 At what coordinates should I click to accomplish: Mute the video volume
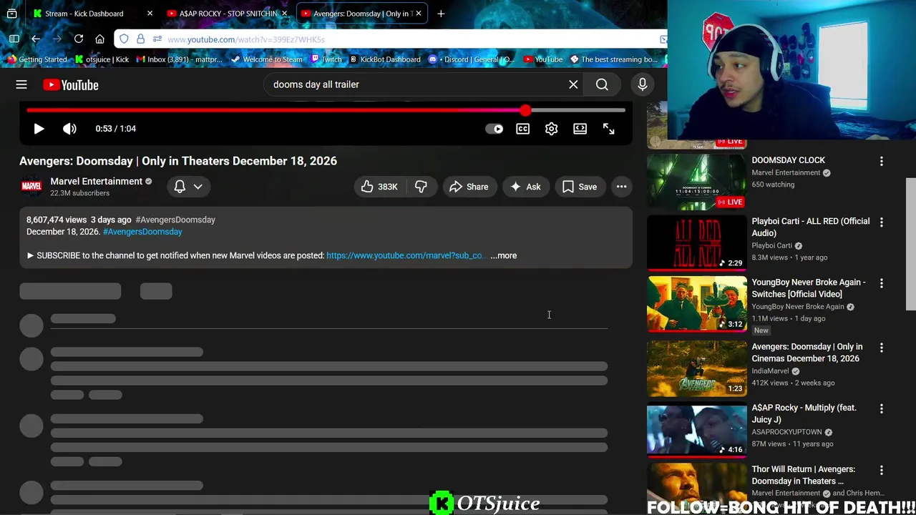click(x=69, y=129)
